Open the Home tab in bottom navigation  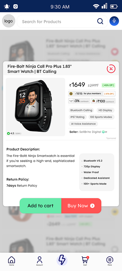click(x=12, y=261)
